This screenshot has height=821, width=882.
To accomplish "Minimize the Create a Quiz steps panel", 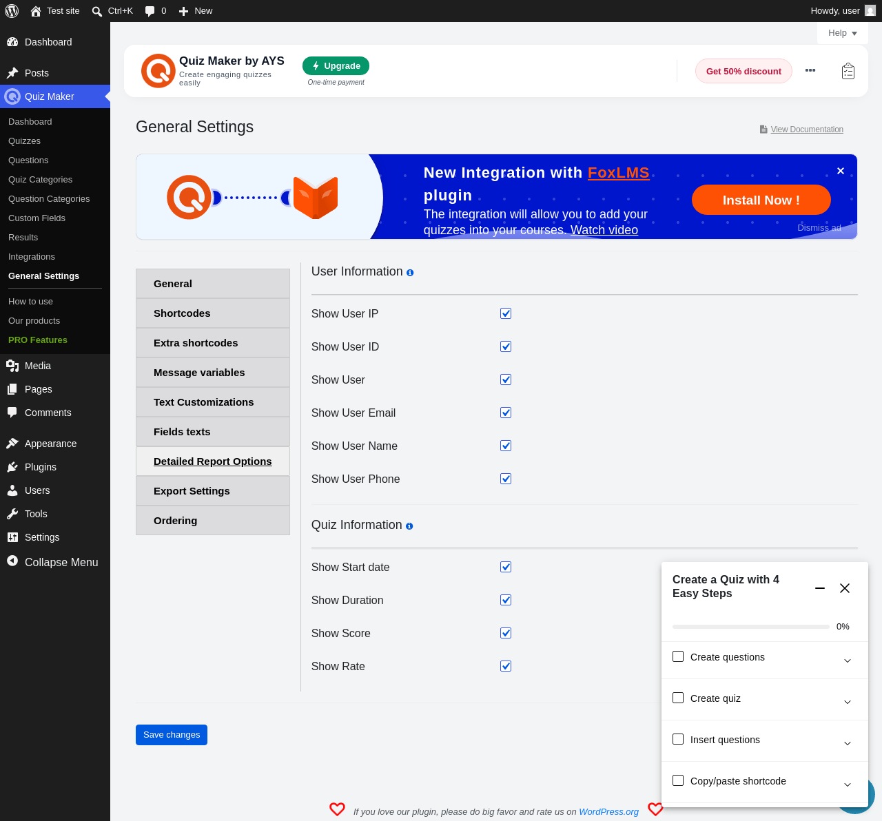I will (x=820, y=588).
